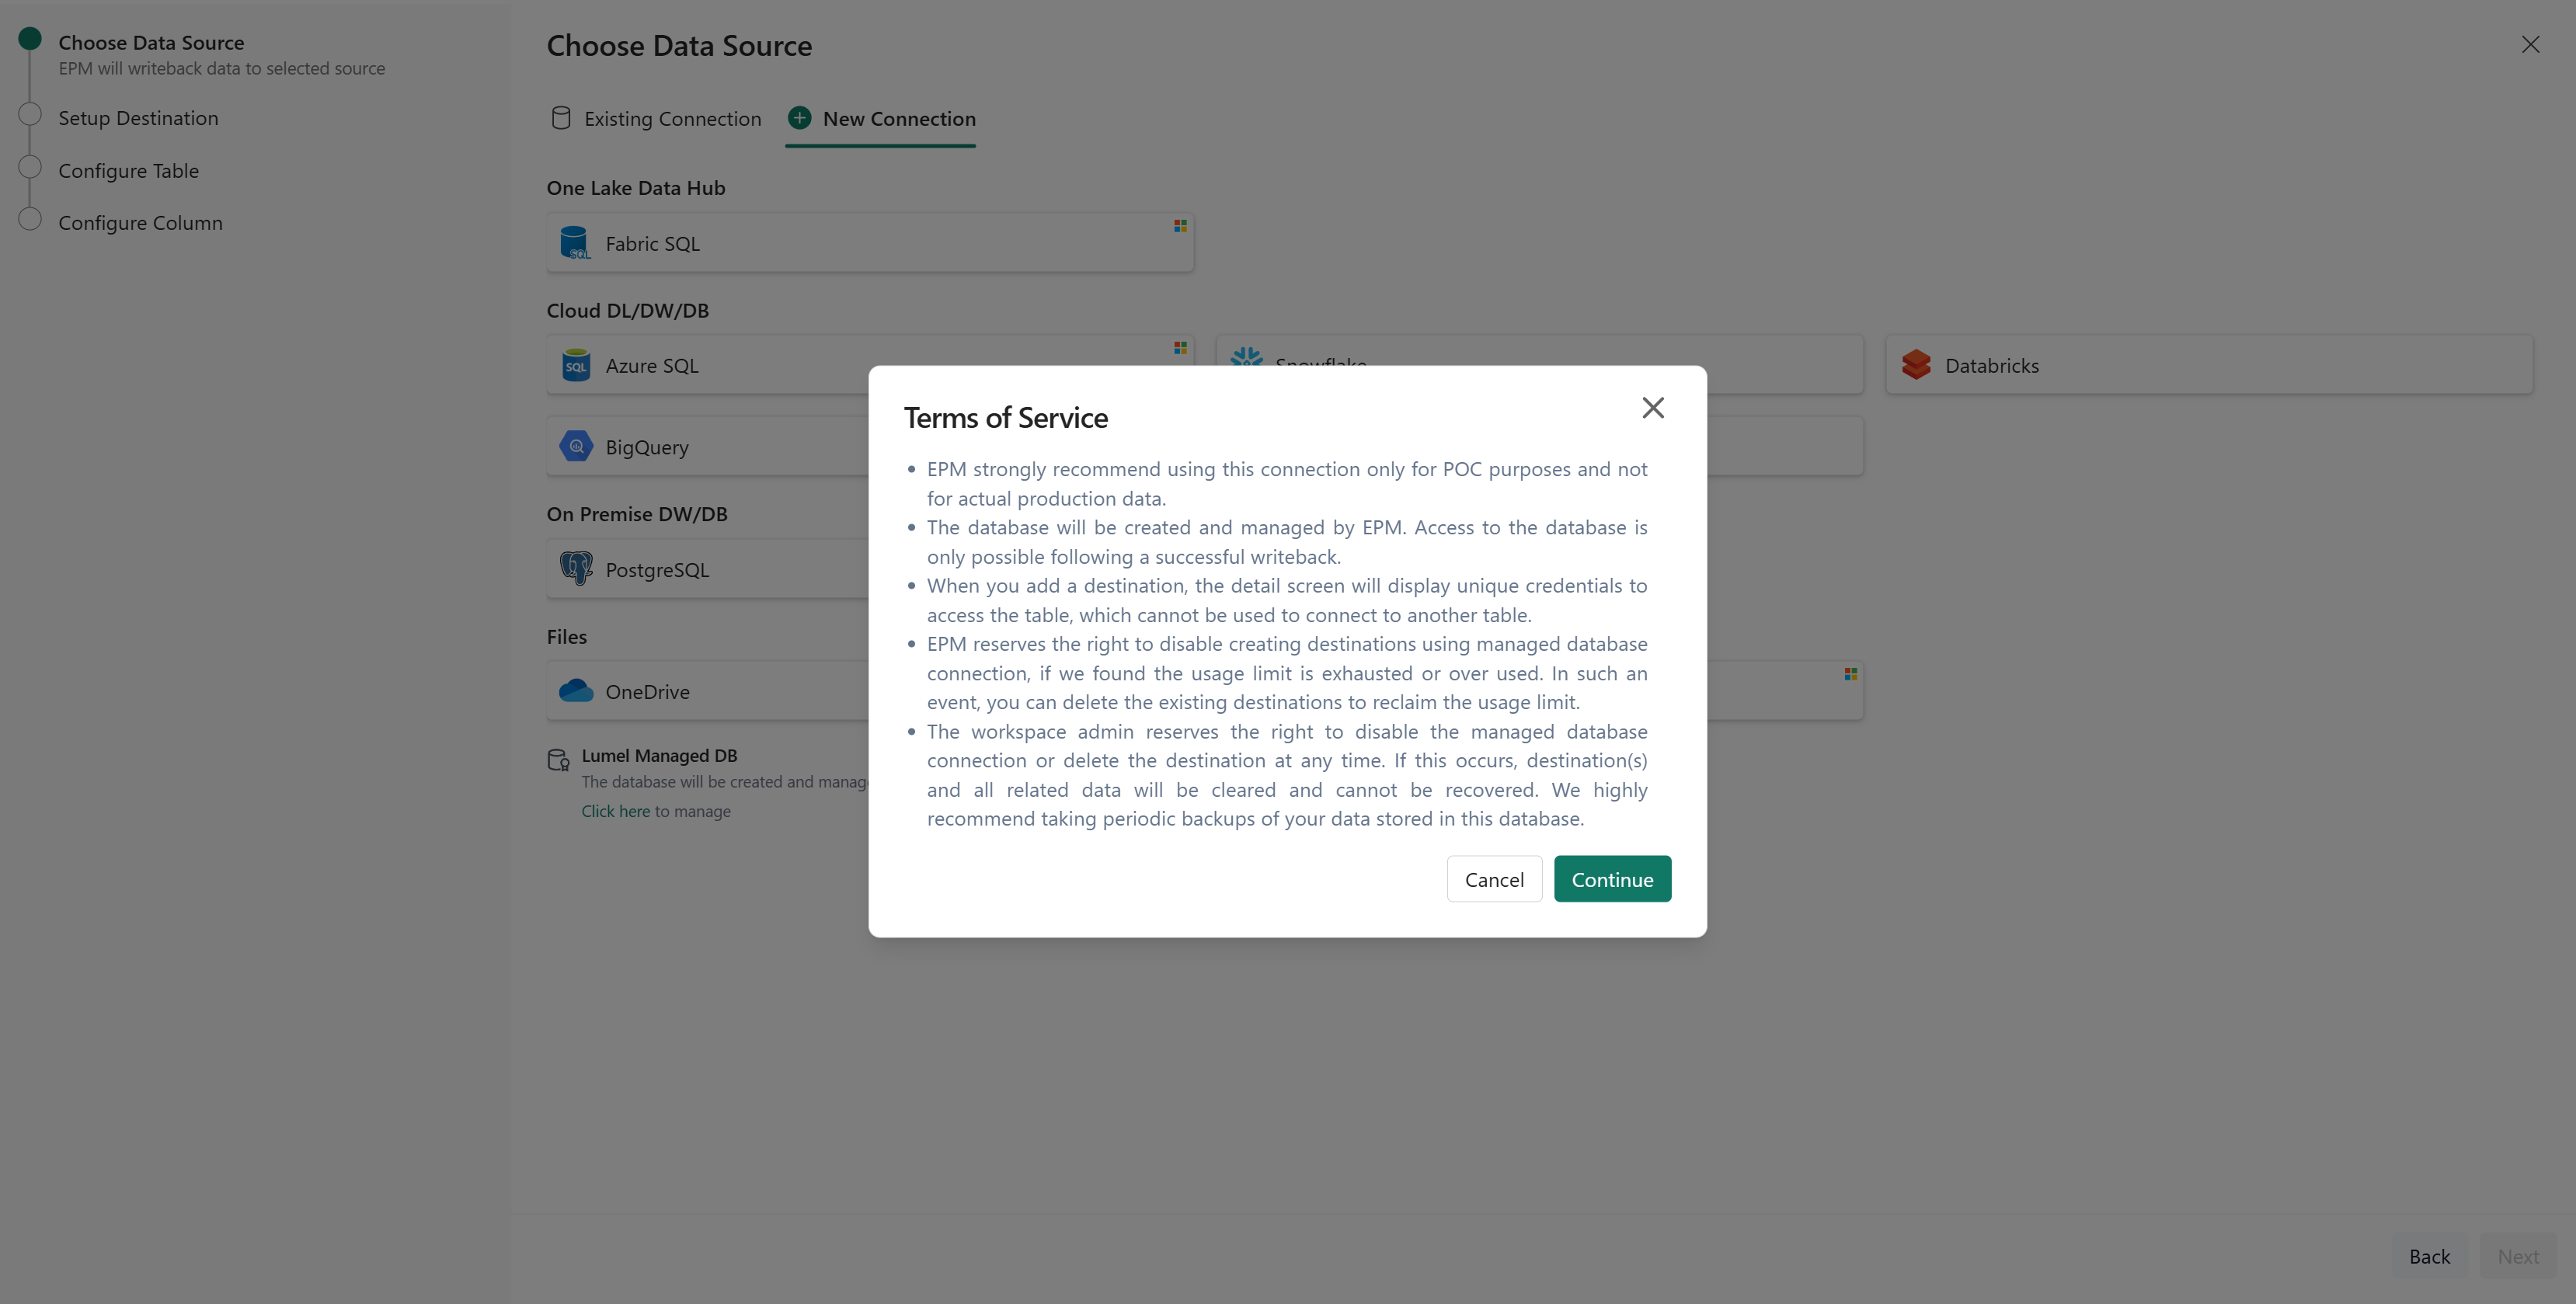Close the Terms of Service popup
This screenshot has width=2576, height=1304.
point(1652,408)
